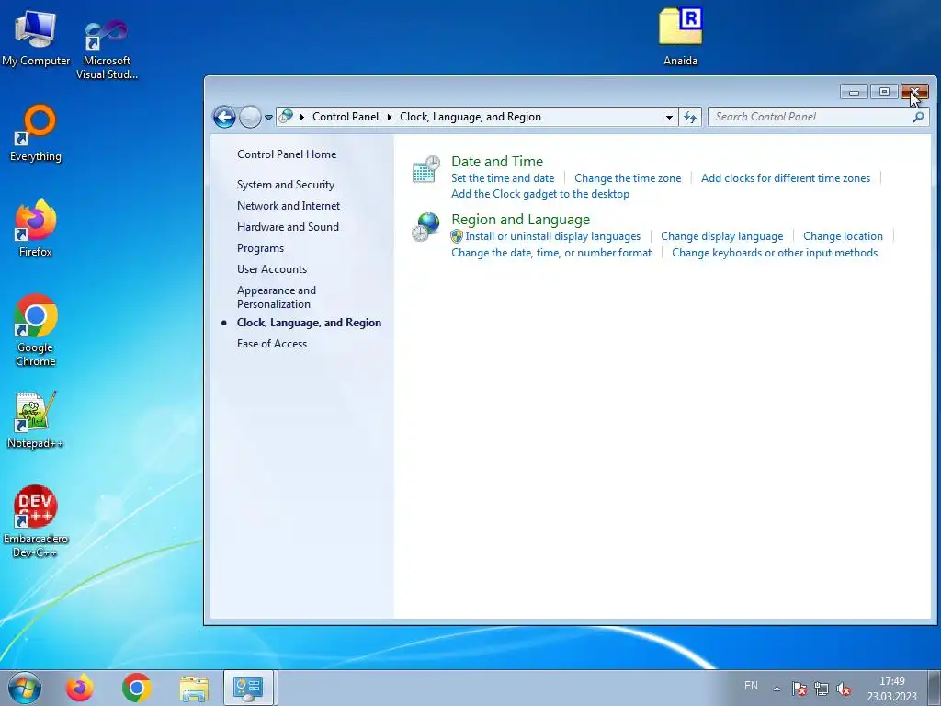Select Firefox desktop shortcut

tap(36, 228)
